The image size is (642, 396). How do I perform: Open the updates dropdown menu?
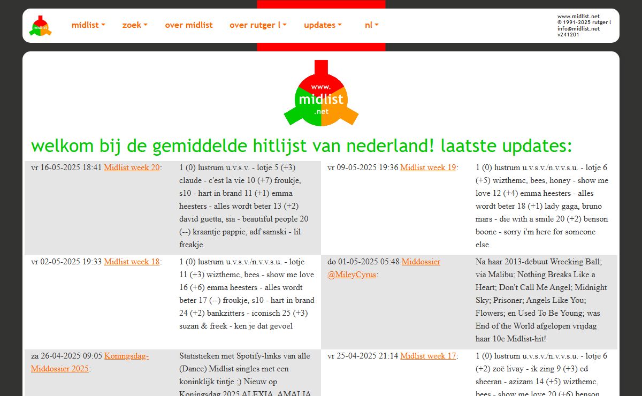(x=323, y=25)
